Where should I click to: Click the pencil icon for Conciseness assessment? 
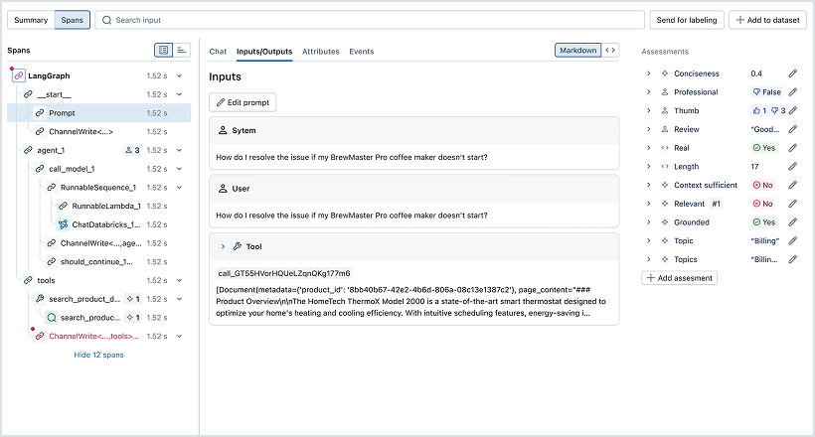tap(792, 73)
